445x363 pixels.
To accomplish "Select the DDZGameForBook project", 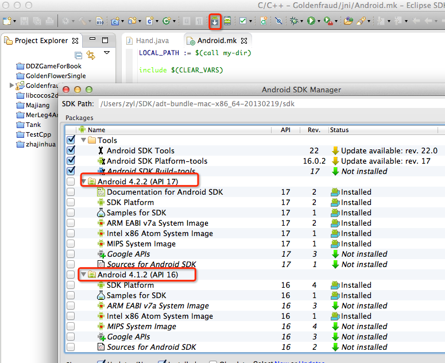I will click(49, 66).
